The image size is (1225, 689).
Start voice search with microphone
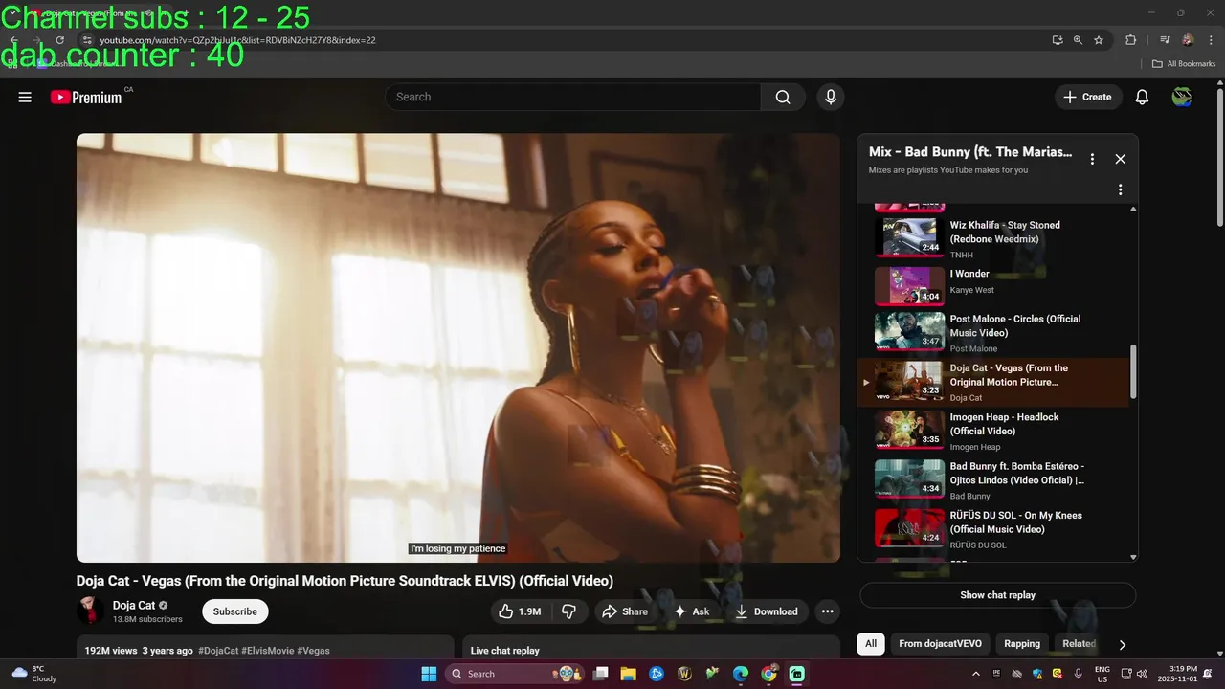(831, 97)
